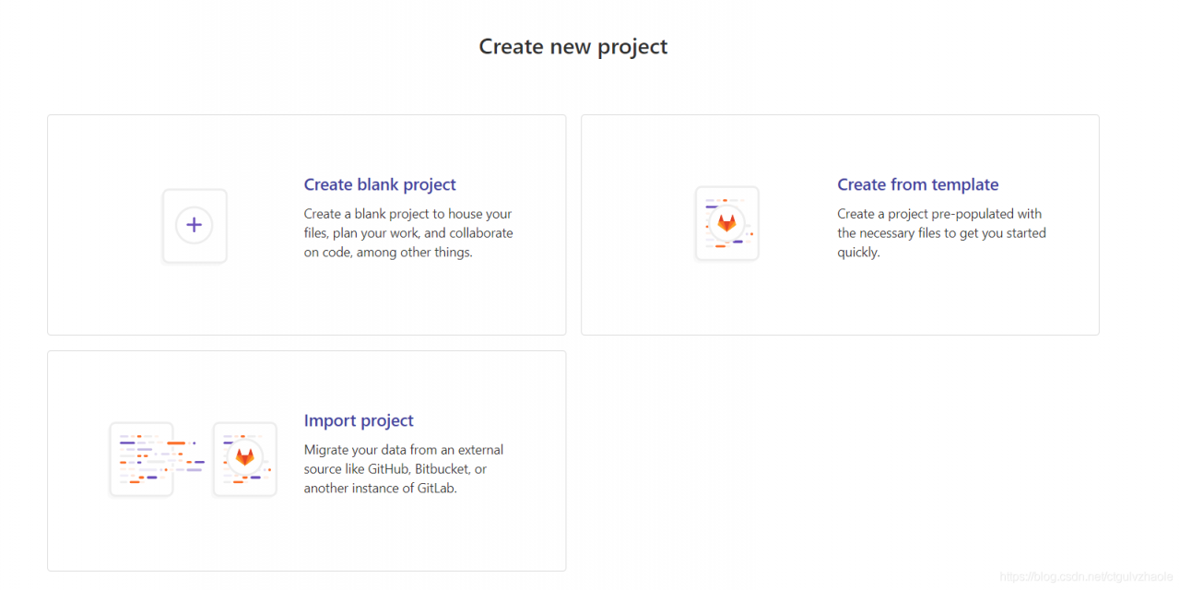Click the blog.csdn.net watermark URL
This screenshot has height=590, width=1180.
point(1085,577)
